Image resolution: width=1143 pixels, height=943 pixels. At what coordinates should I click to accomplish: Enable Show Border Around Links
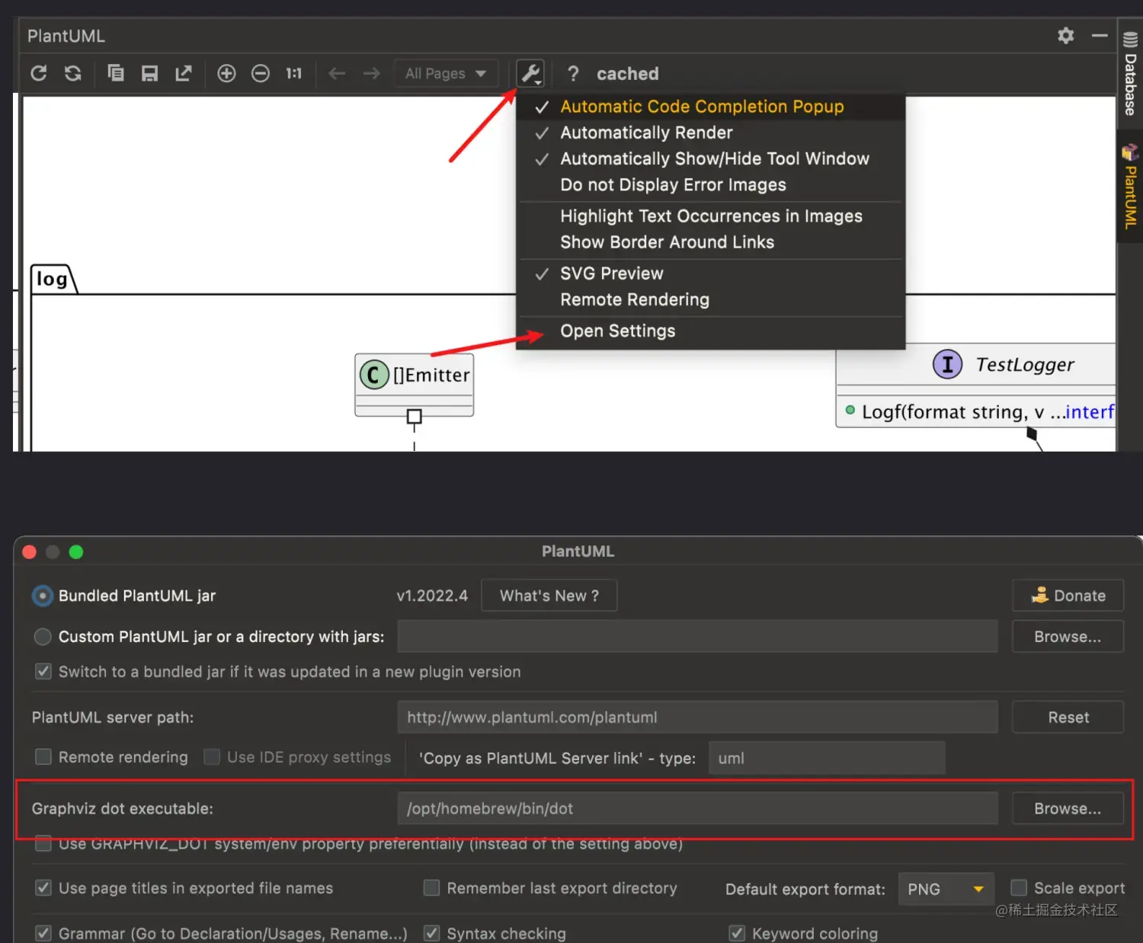(710, 242)
